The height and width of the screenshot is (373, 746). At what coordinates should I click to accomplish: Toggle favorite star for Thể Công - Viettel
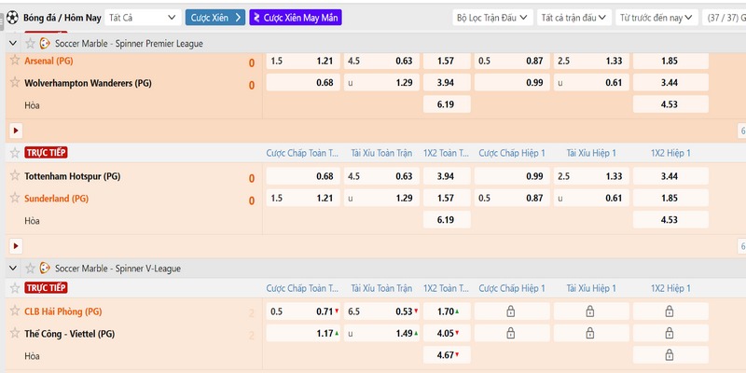pos(14,333)
